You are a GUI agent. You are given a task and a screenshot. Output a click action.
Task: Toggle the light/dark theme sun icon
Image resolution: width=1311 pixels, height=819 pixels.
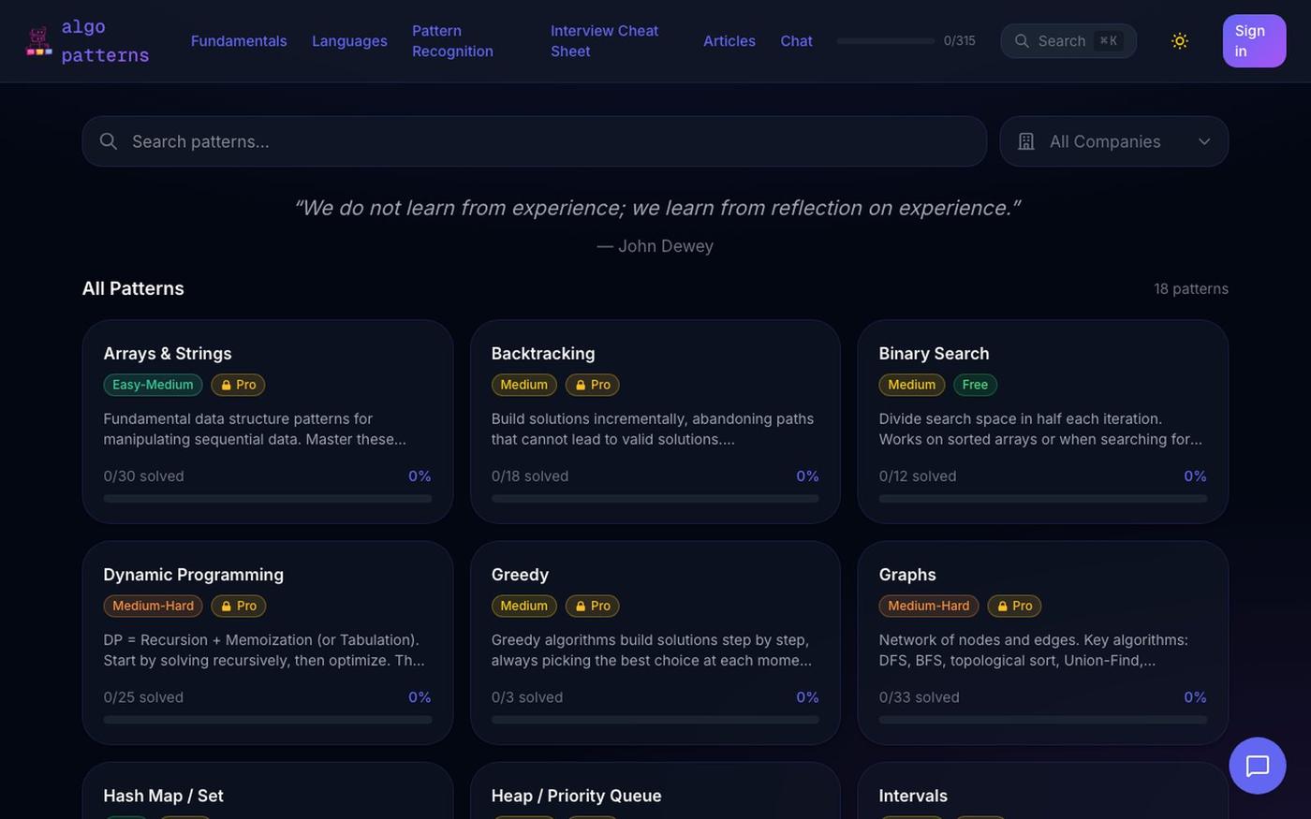point(1180,41)
